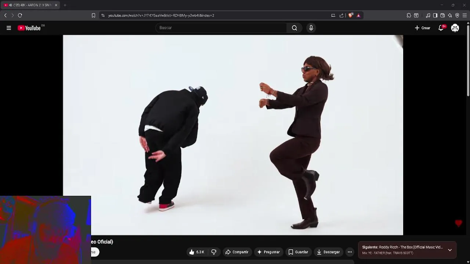Image resolution: width=470 pixels, height=264 pixels.
Task: Go to the YouTube home logo
Action: 29,28
